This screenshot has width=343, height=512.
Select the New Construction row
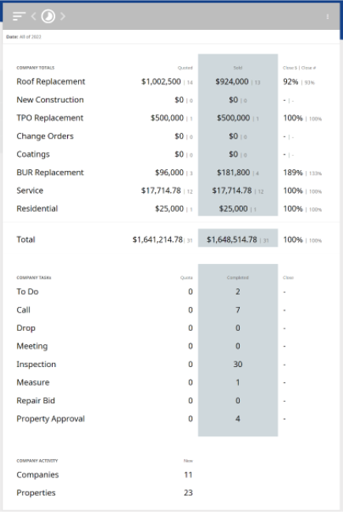170,100
